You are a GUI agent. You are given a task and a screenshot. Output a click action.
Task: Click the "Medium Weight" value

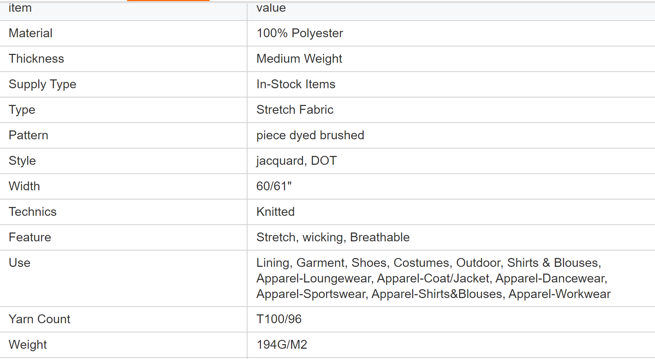(299, 59)
